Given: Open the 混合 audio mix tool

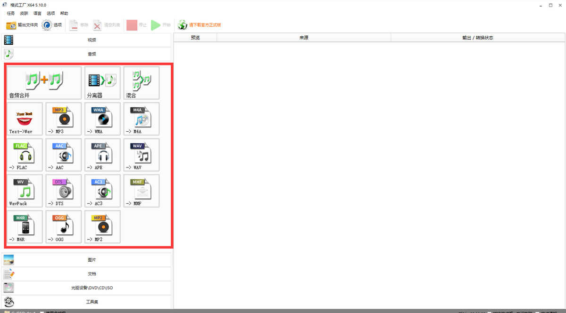Looking at the screenshot, I should (x=141, y=83).
